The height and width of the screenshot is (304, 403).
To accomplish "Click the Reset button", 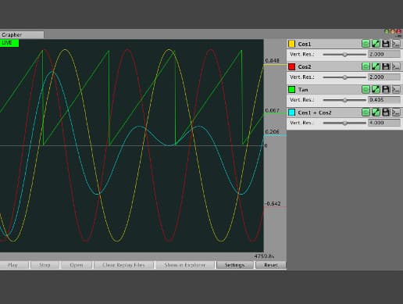I will point(271,265).
